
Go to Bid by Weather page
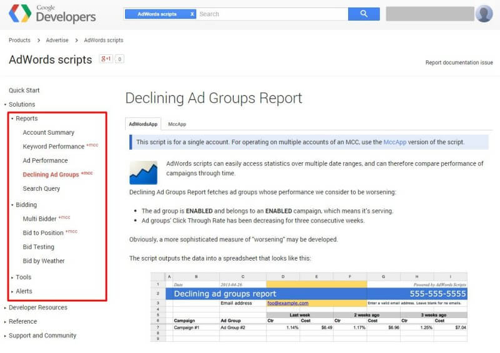[44, 261]
